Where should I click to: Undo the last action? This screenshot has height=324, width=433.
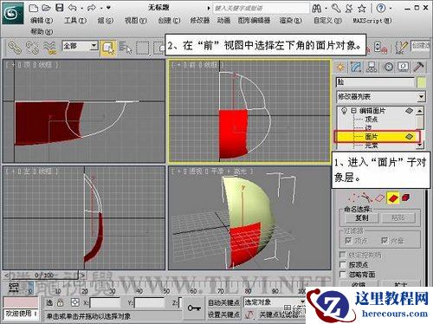click(73, 8)
